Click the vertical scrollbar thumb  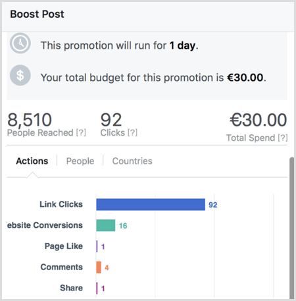point(291,228)
